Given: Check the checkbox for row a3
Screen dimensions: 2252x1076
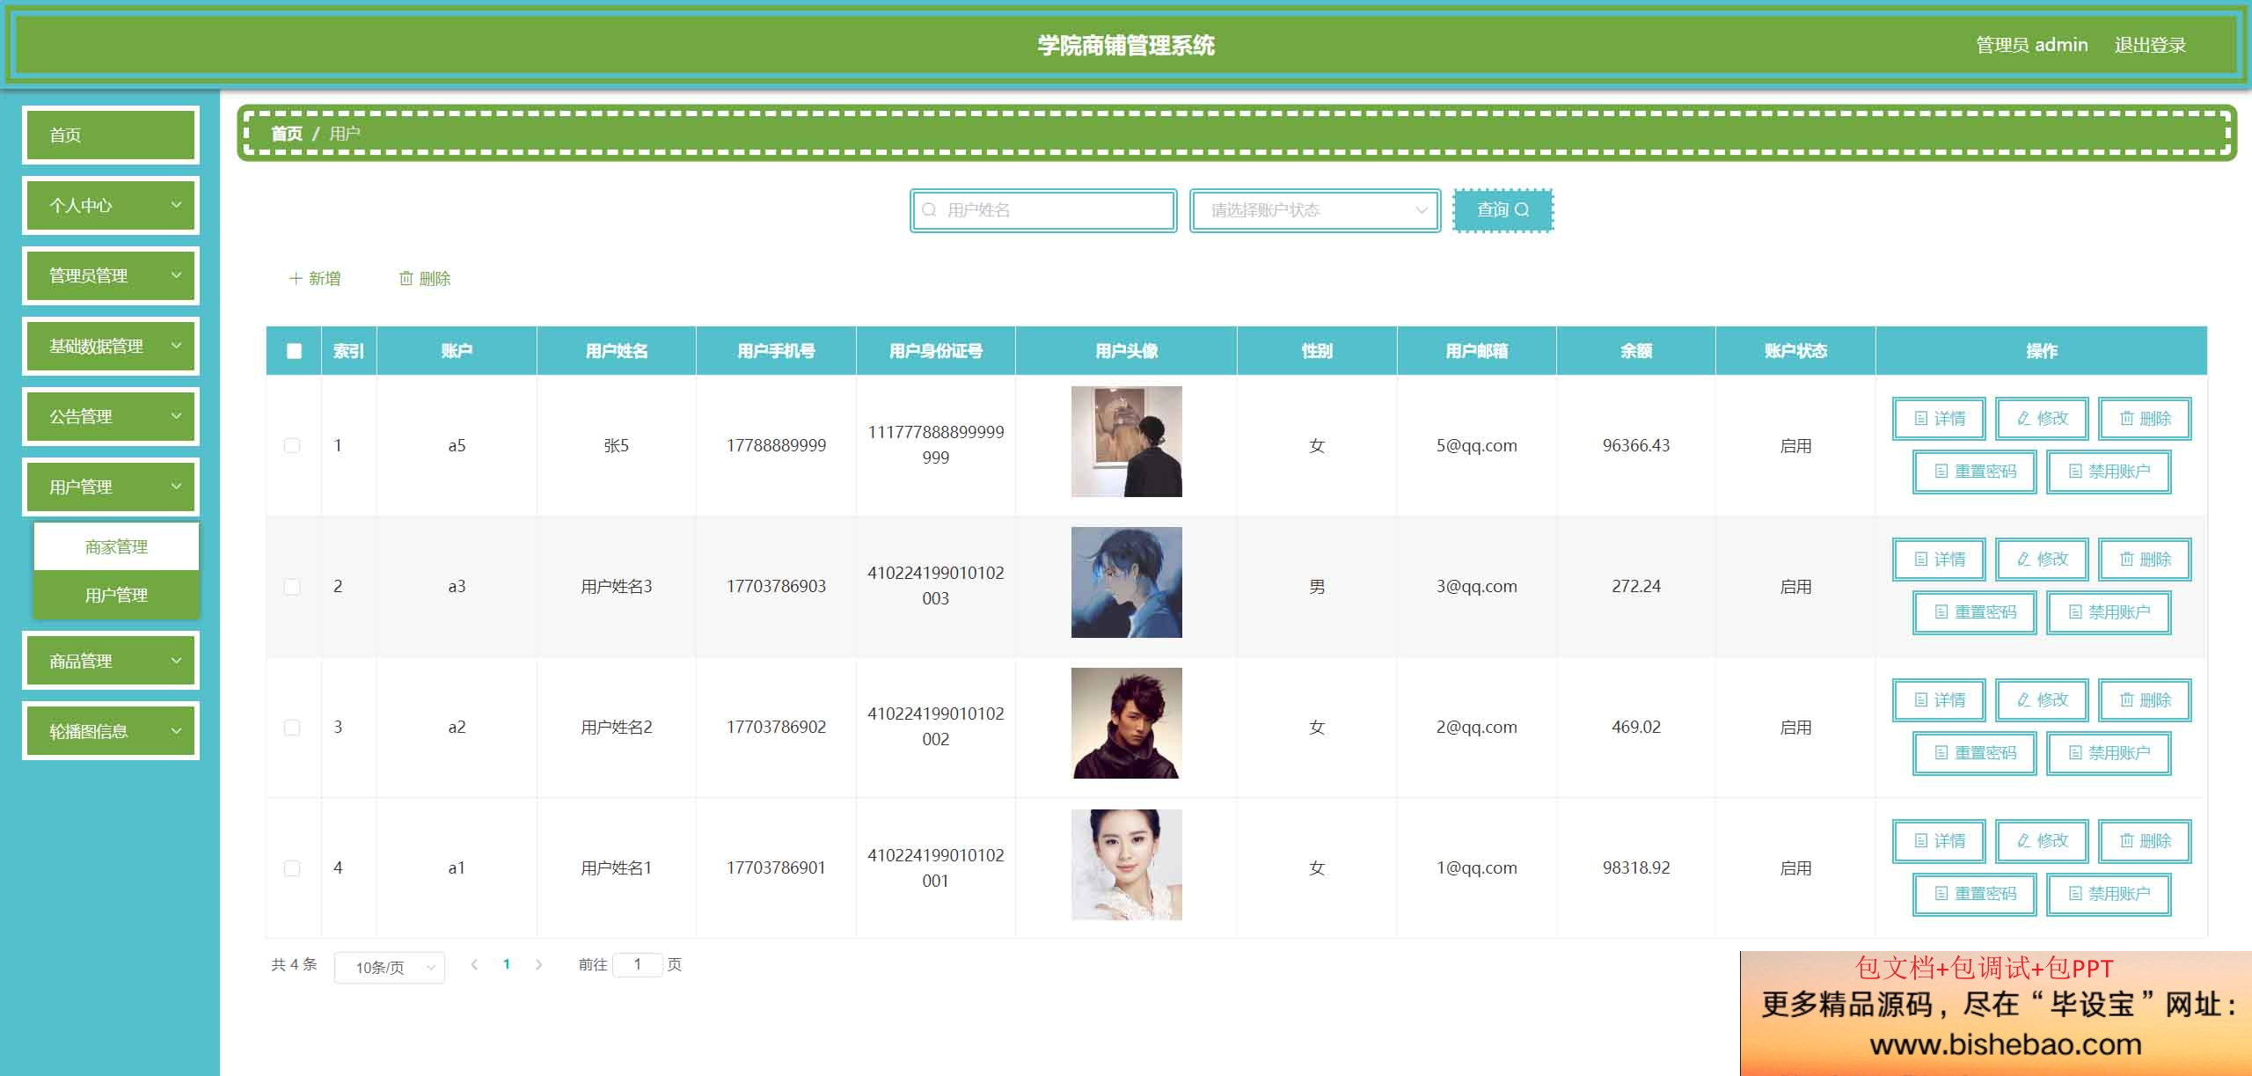Looking at the screenshot, I should point(292,587).
